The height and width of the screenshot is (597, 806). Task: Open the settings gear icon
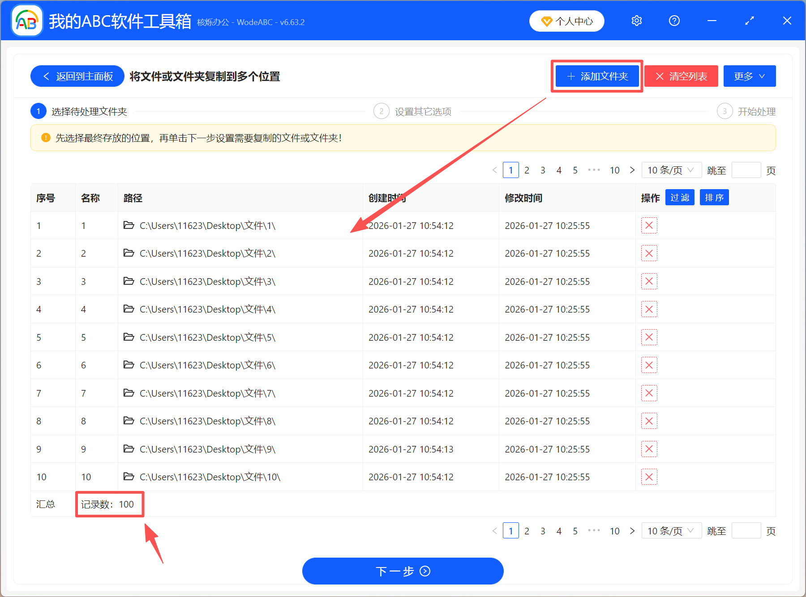(636, 21)
